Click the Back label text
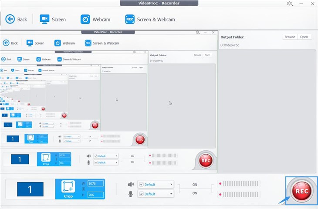 pyautogui.click(x=22, y=20)
